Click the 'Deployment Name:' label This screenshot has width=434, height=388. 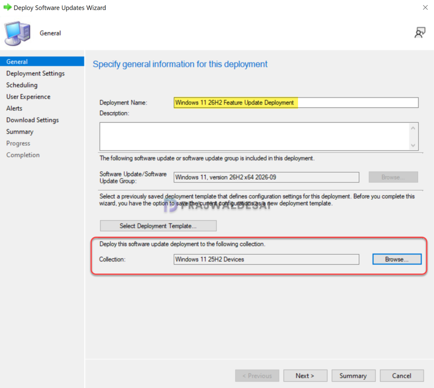click(x=123, y=103)
